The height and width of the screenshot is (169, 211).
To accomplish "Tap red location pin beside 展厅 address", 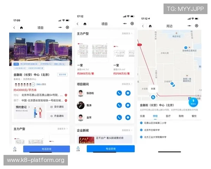I will (x=66, y=101).
